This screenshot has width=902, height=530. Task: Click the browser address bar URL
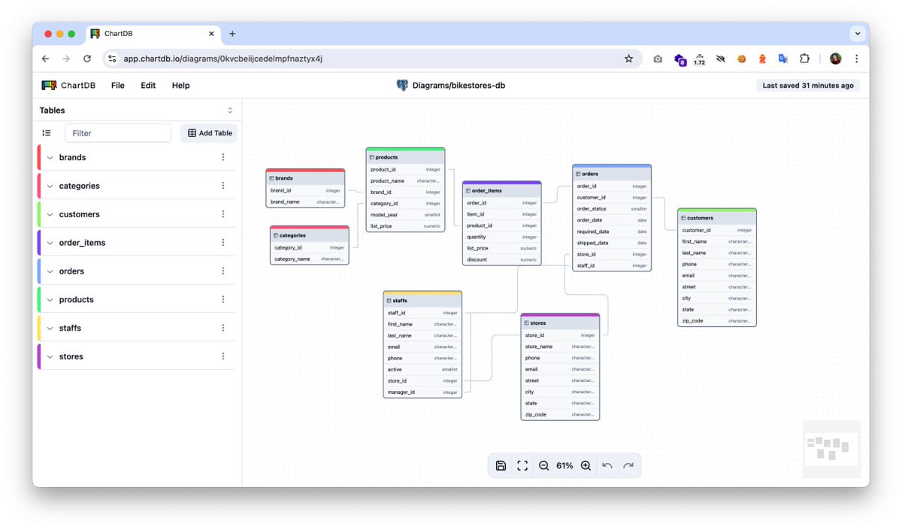pyautogui.click(x=223, y=59)
